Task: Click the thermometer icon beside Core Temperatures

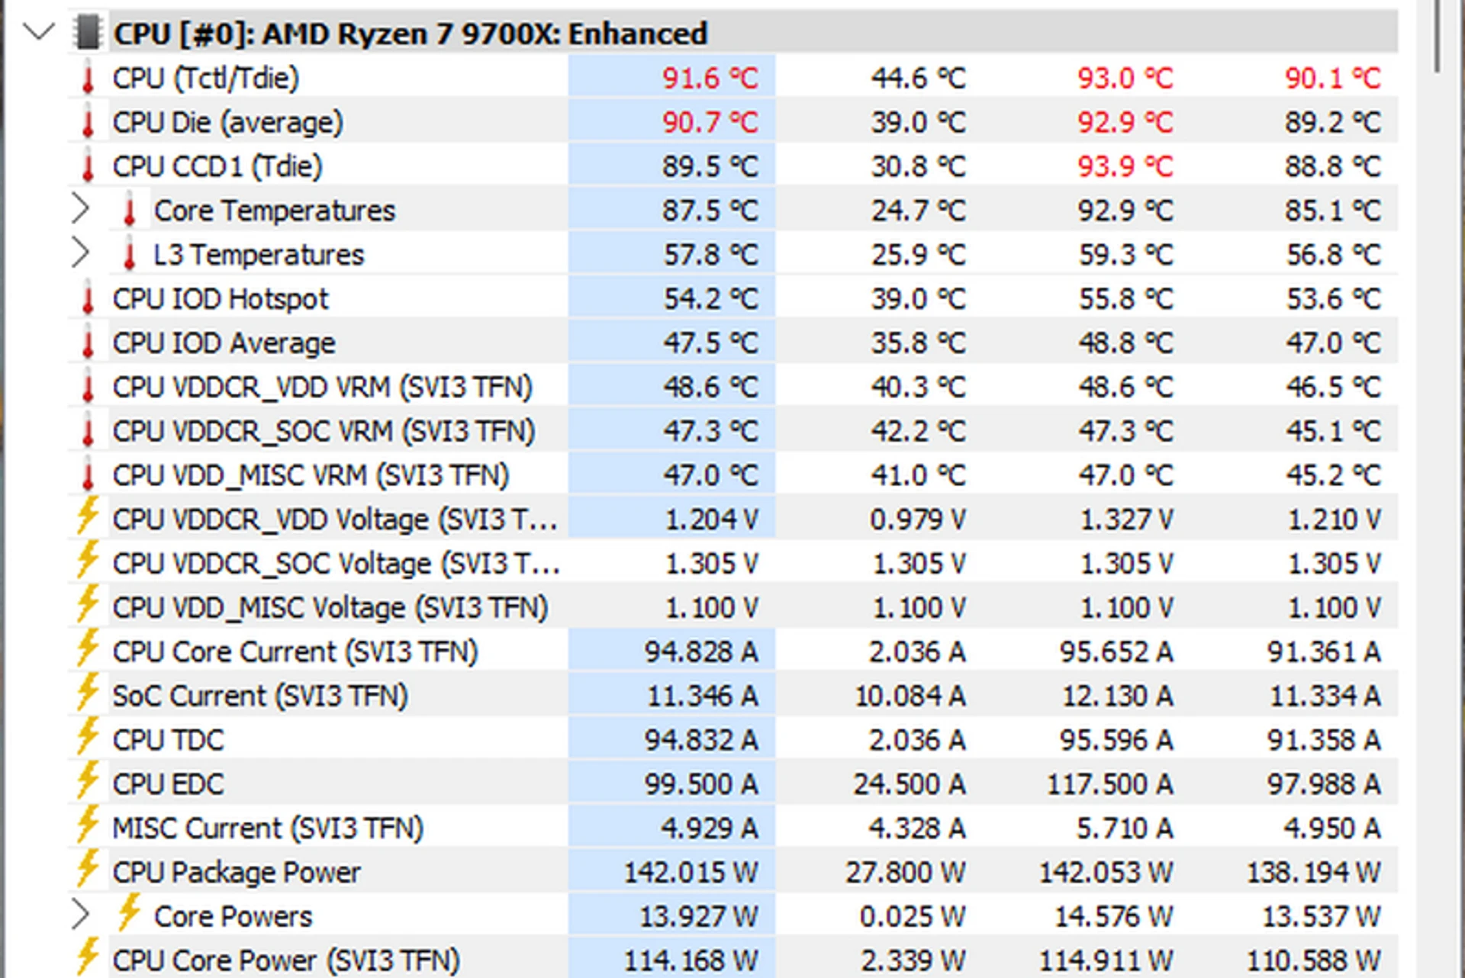Action: tap(129, 211)
